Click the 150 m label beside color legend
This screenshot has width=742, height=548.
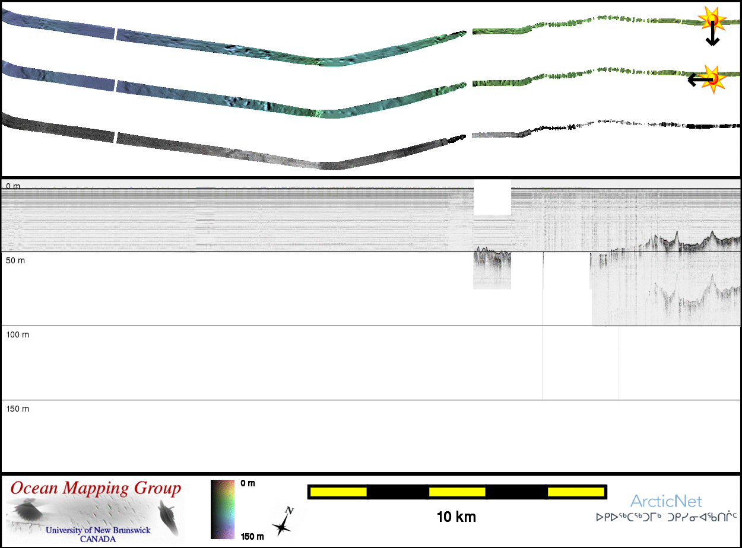pyautogui.click(x=252, y=537)
